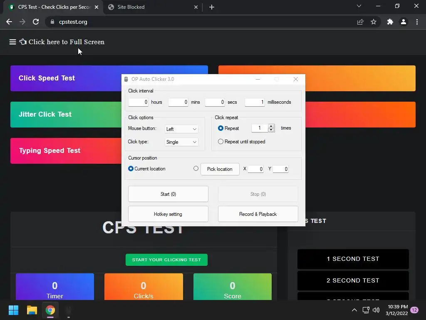Viewport: 426px width, 320px height.
Task: Click the Chrome taskbar icon
Action: (50, 310)
